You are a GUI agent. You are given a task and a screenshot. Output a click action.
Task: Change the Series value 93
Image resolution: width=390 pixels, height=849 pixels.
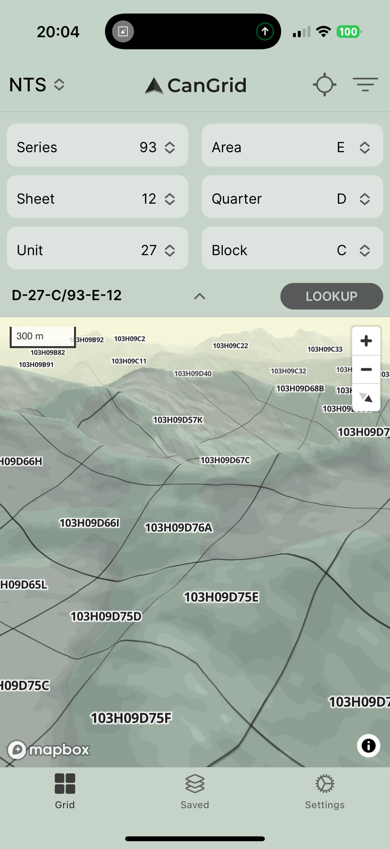(x=97, y=145)
